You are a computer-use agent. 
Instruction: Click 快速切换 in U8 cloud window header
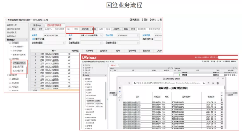click(206, 62)
